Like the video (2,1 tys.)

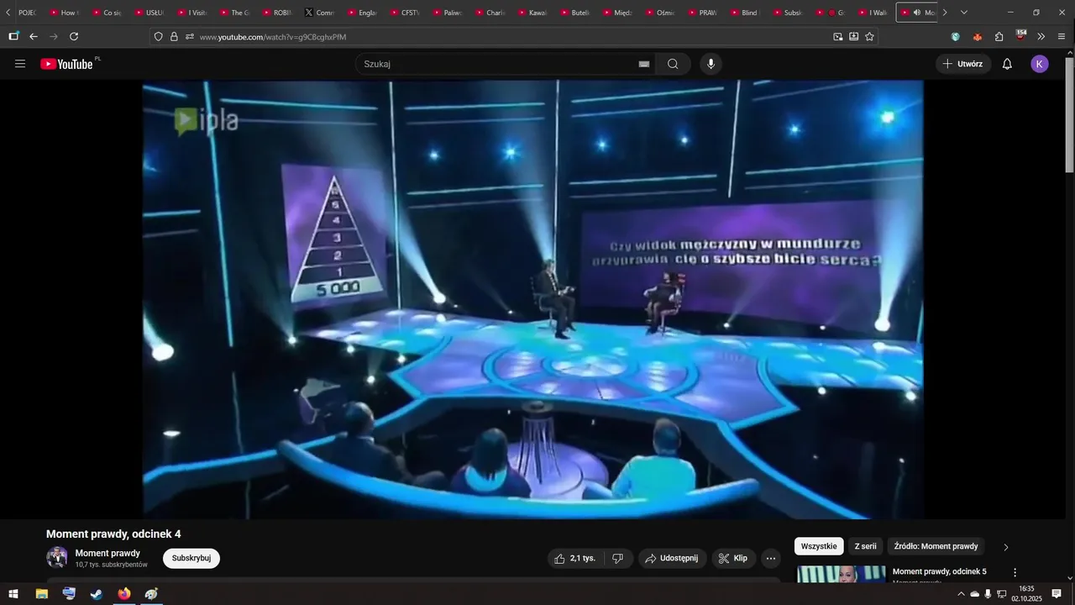tap(574, 558)
